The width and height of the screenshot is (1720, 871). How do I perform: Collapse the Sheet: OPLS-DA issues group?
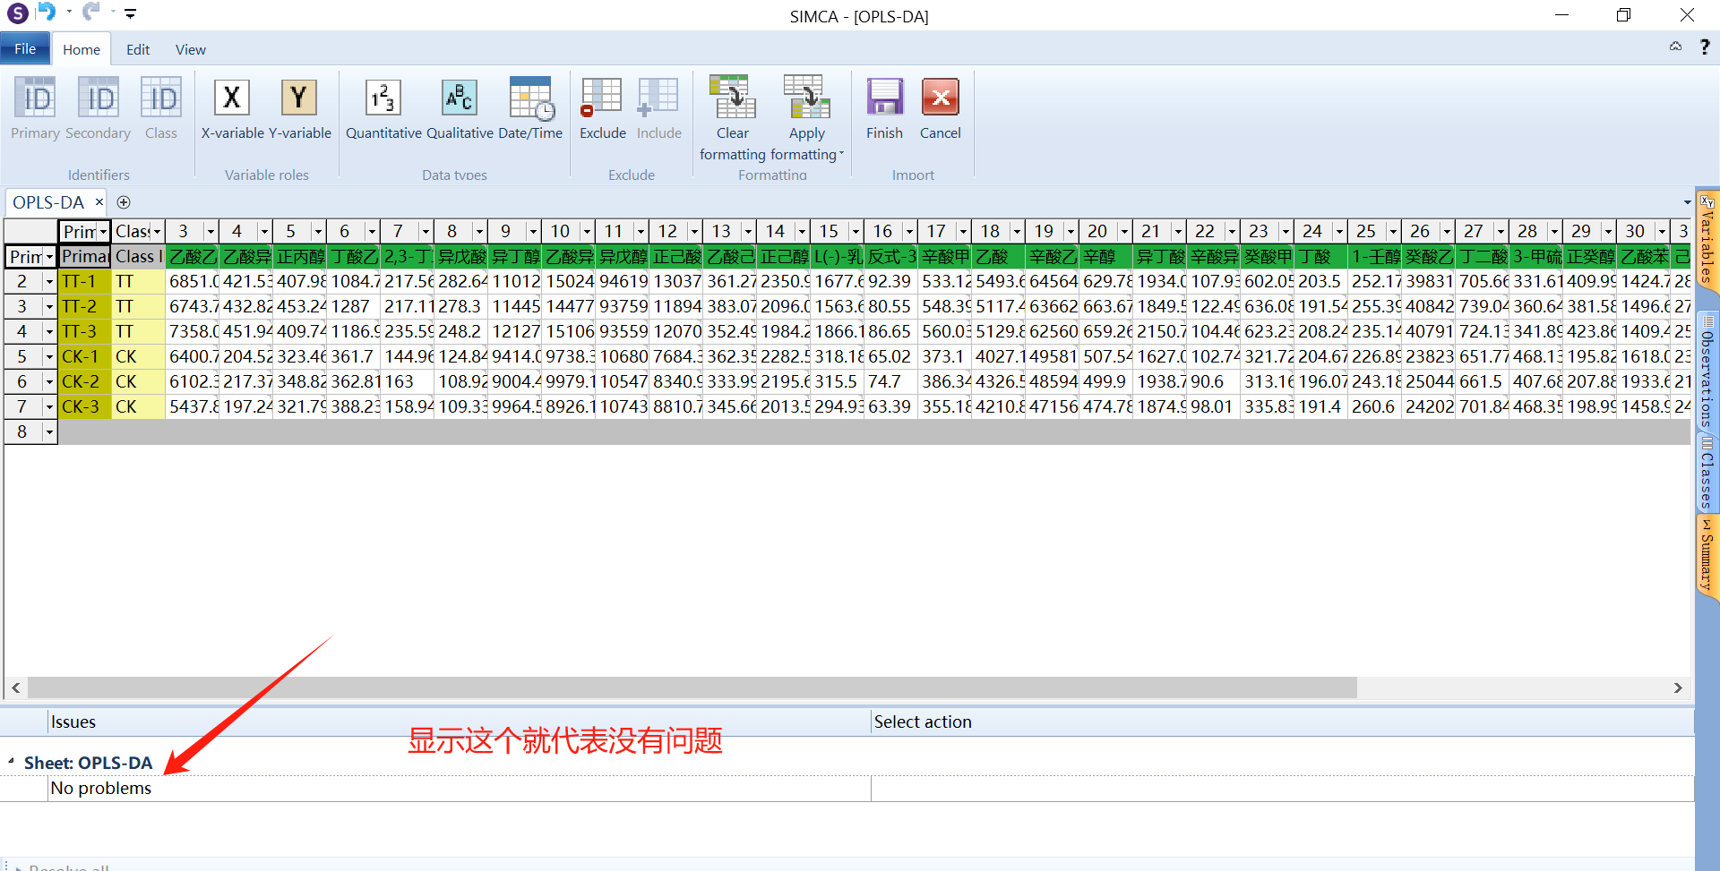coord(11,762)
